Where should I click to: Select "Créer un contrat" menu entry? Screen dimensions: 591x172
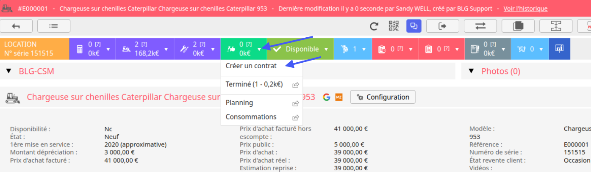tap(251, 66)
